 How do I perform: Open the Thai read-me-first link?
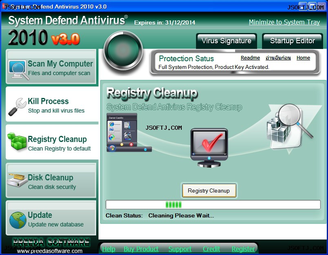[278, 58]
